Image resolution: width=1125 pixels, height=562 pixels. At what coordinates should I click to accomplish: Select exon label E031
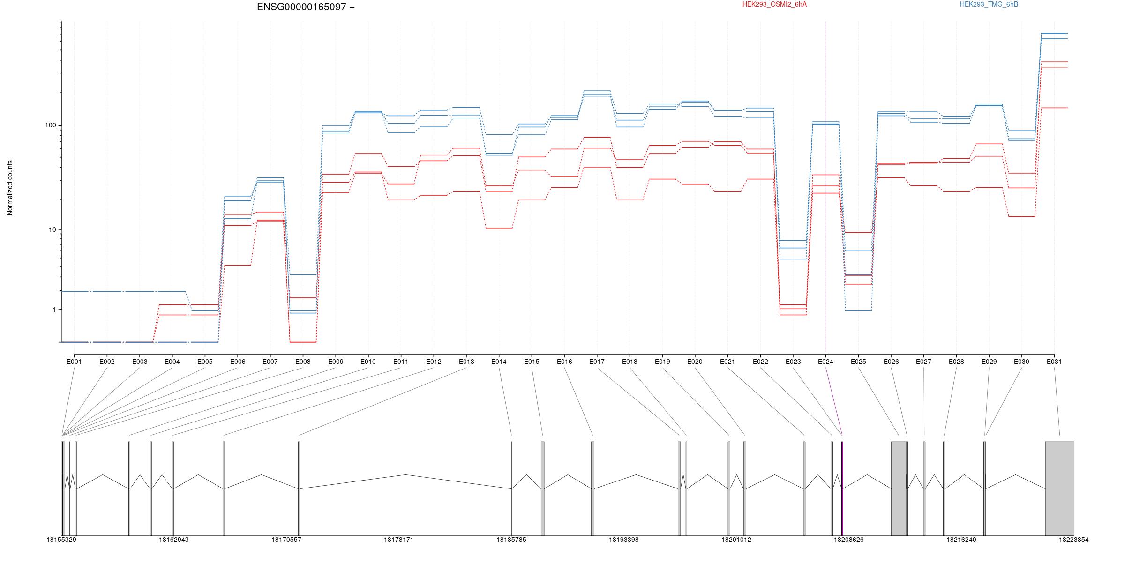point(1054,362)
